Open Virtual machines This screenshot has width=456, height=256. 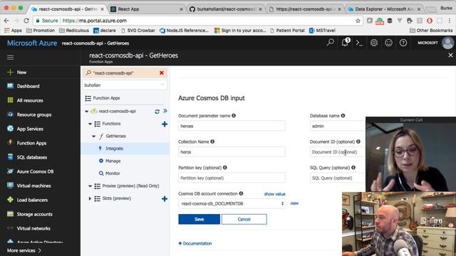[29, 186]
